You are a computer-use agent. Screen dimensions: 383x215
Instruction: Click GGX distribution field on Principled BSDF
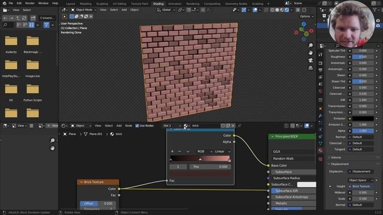pos(293,151)
